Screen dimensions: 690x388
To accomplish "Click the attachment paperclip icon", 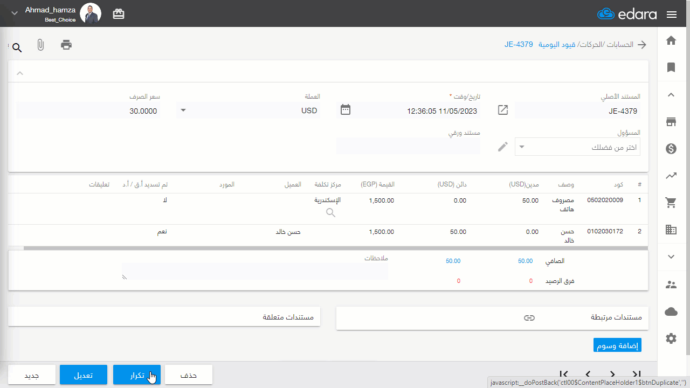I will click(40, 45).
